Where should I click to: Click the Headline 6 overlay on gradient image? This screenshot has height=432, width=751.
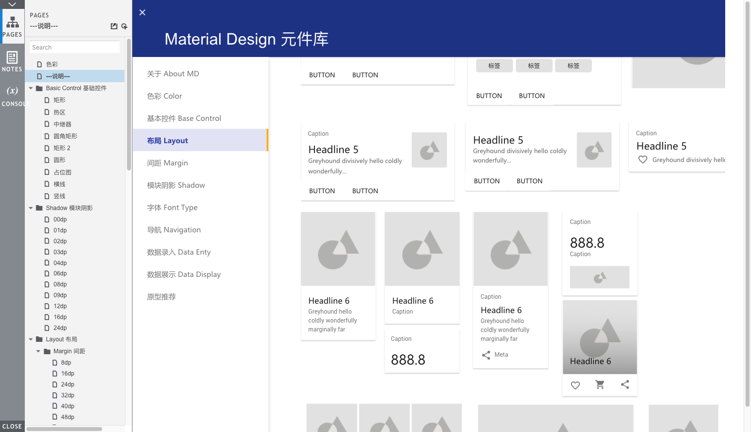tap(590, 361)
